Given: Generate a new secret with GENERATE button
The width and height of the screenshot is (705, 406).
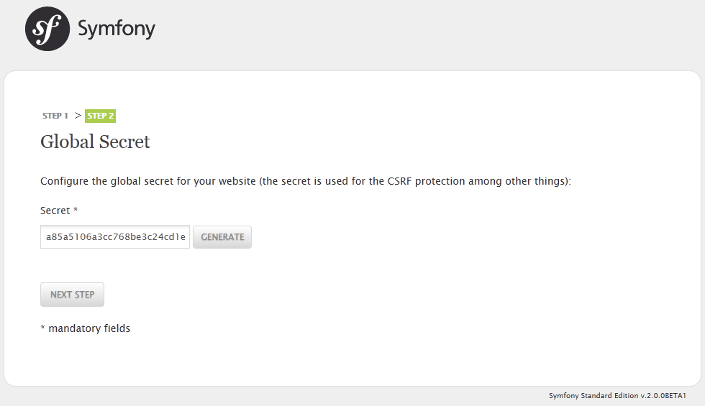Looking at the screenshot, I should (x=222, y=236).
